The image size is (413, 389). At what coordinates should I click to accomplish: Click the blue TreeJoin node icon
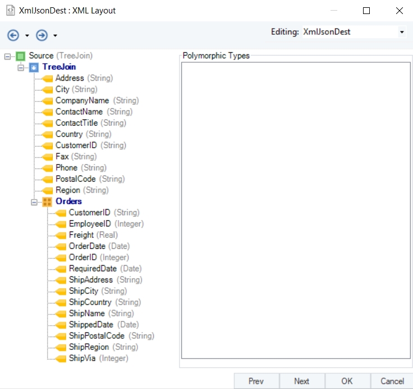34,67
